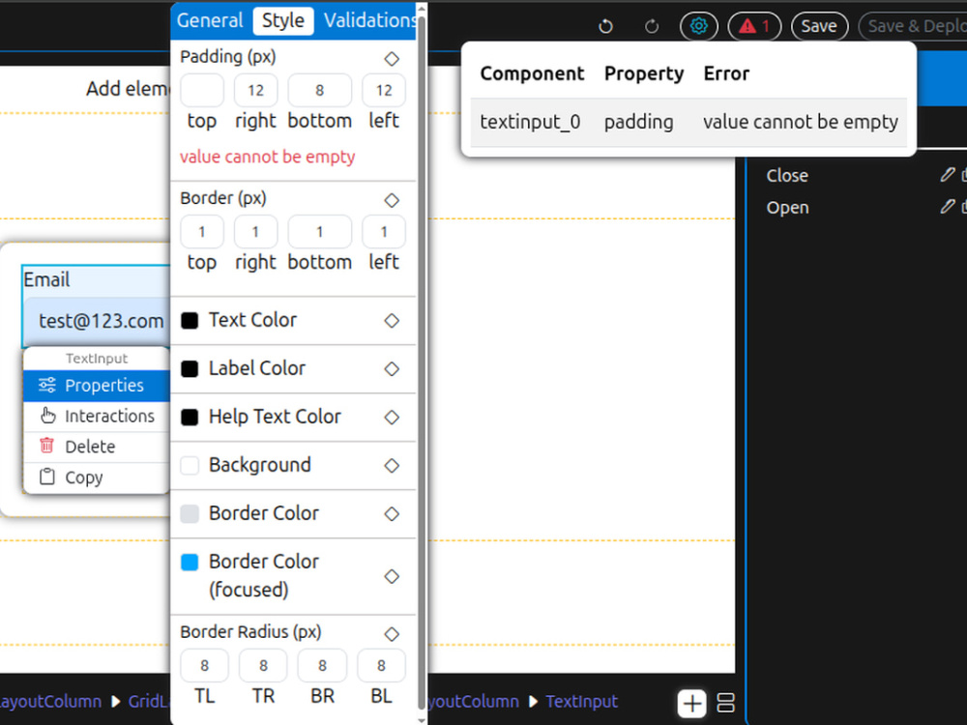This screenshot has height=725, width=967.
Task: Toggle expression diamond for Text Color
Action: point(392,321)
